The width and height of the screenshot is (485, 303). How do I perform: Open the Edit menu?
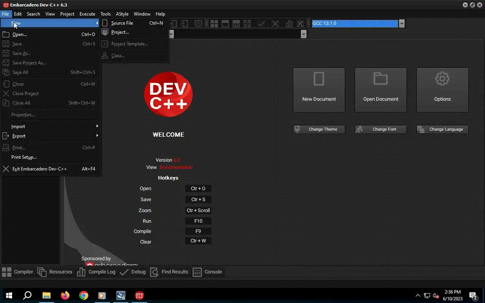tap(18, 14)
